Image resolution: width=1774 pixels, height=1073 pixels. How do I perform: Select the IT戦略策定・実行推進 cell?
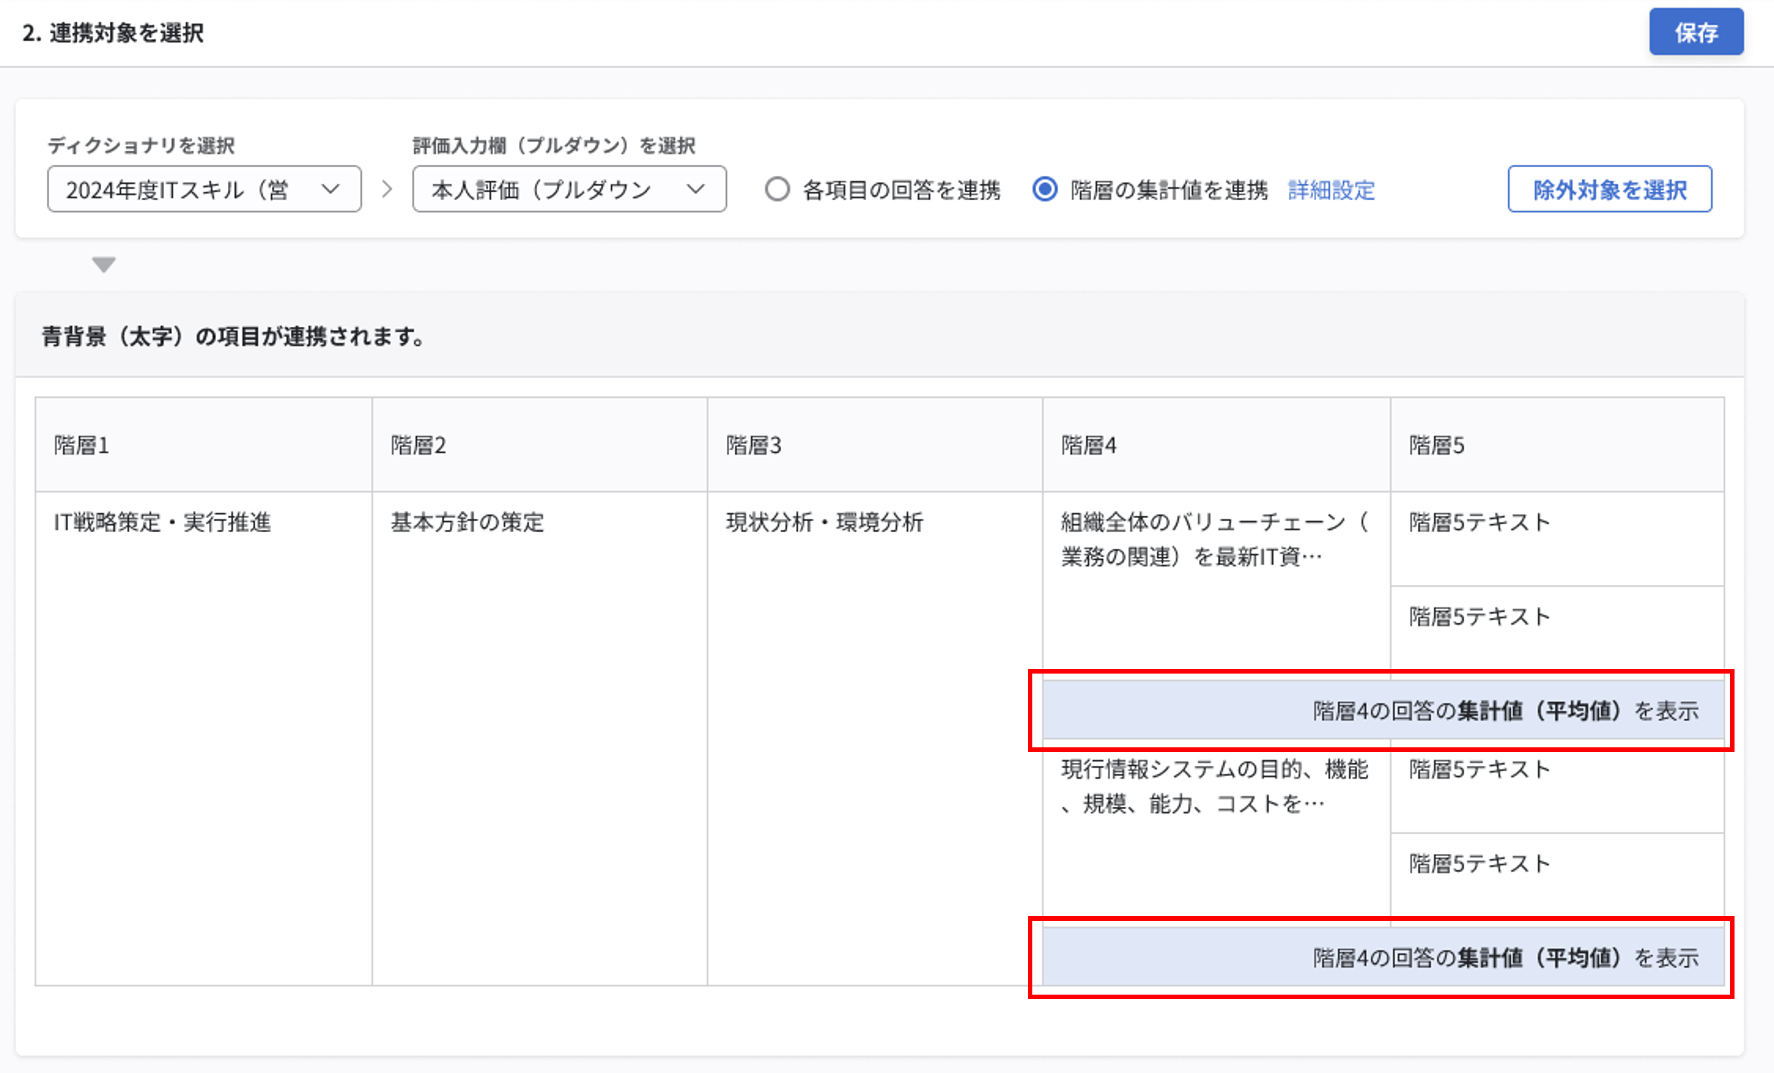pyautogui.click(x=162, y=522)
